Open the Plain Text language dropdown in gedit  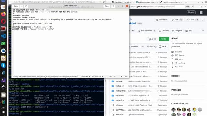click(x=85, y=76)
